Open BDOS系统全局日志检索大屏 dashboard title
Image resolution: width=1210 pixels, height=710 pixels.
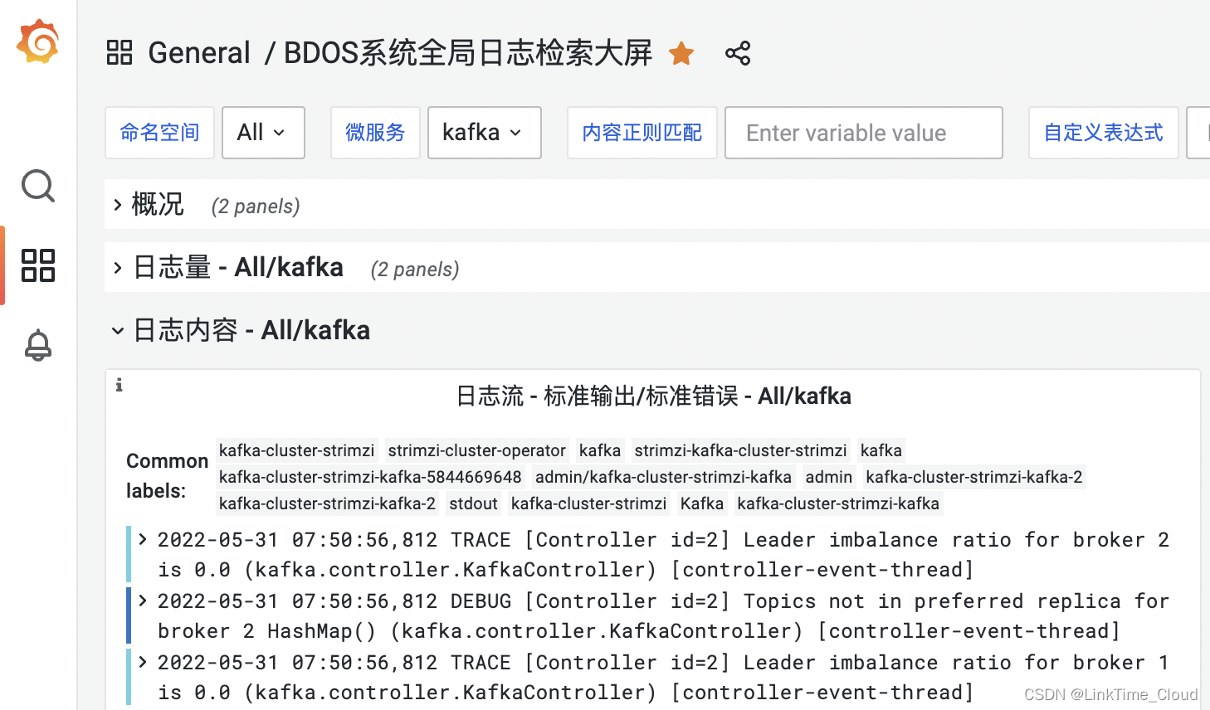468,53
